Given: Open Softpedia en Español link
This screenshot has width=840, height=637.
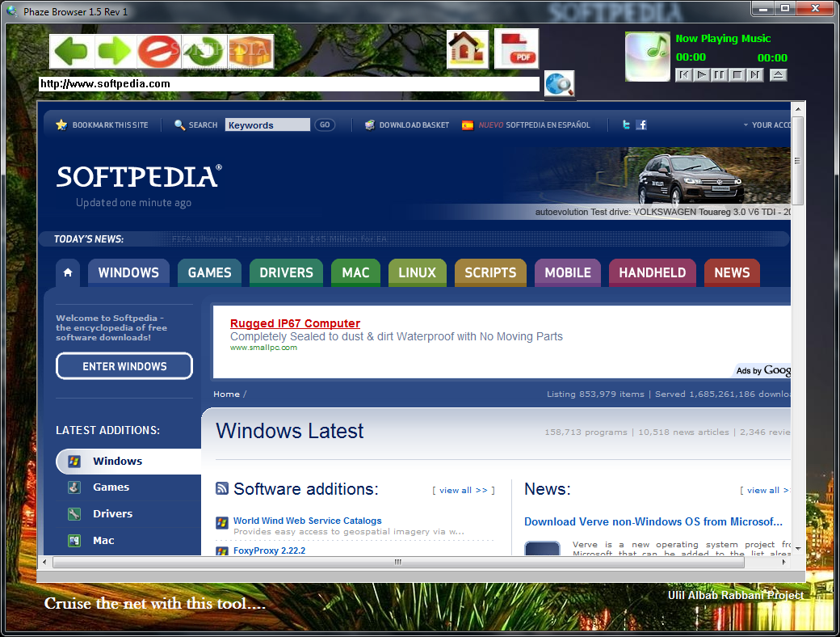Looking at the screenshot, I should pyautogui.click(x=534, y=125).
